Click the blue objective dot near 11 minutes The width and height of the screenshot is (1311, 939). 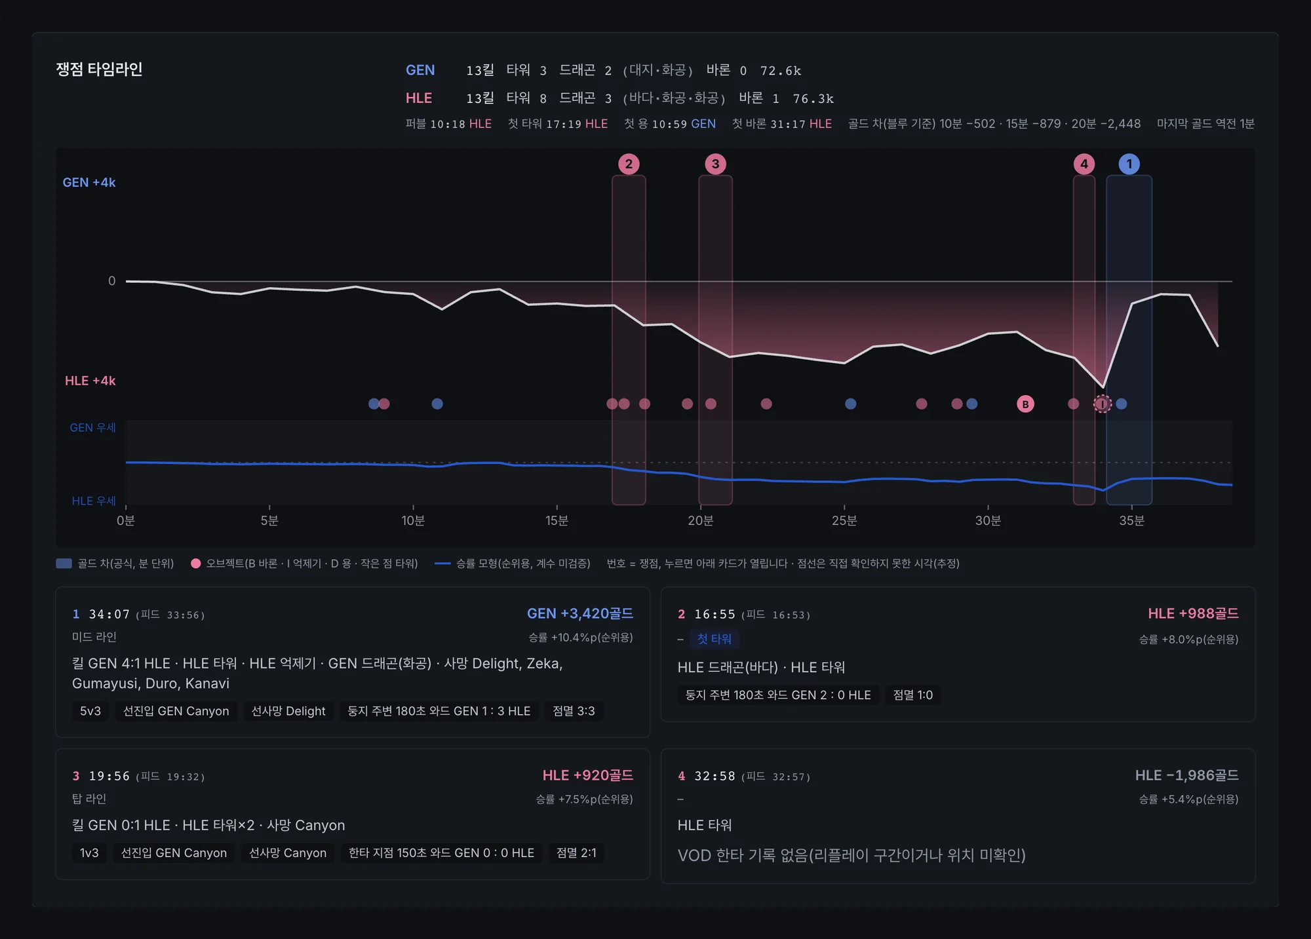tap(437, 404)
